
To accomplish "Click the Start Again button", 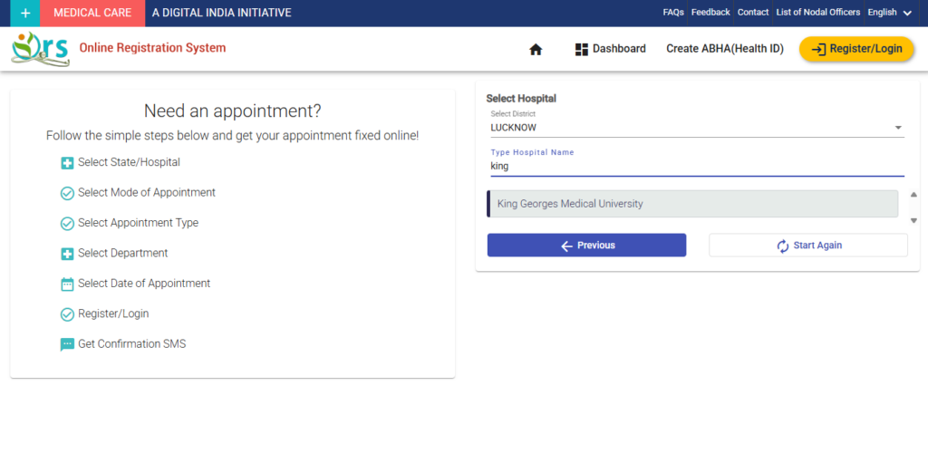I will (807, 246).
